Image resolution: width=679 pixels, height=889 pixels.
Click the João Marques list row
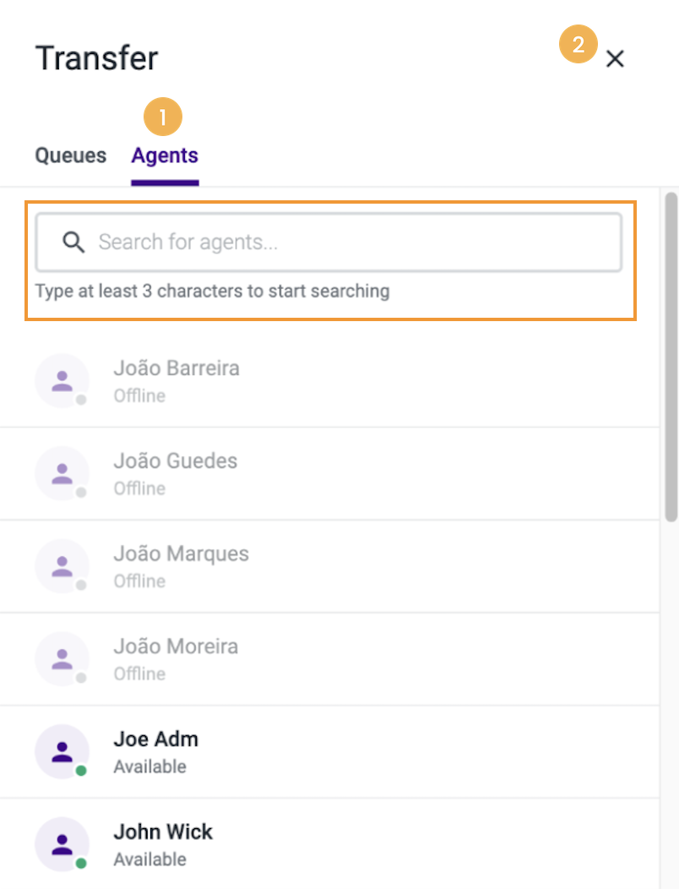click(x=338, y=566)
